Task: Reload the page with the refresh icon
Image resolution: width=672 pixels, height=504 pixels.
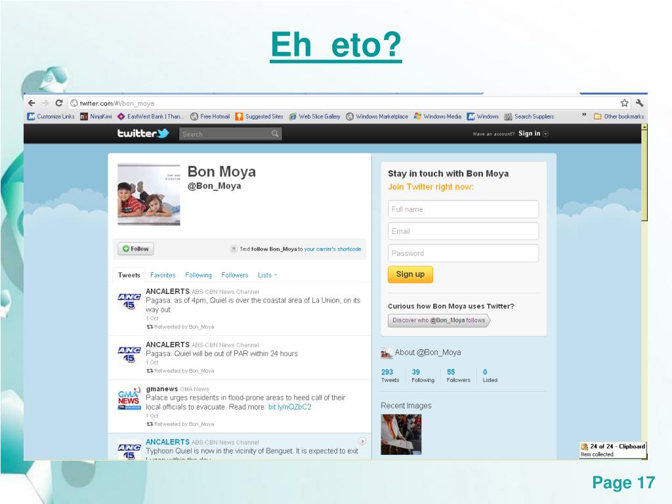Action: (x=59, y=103)
